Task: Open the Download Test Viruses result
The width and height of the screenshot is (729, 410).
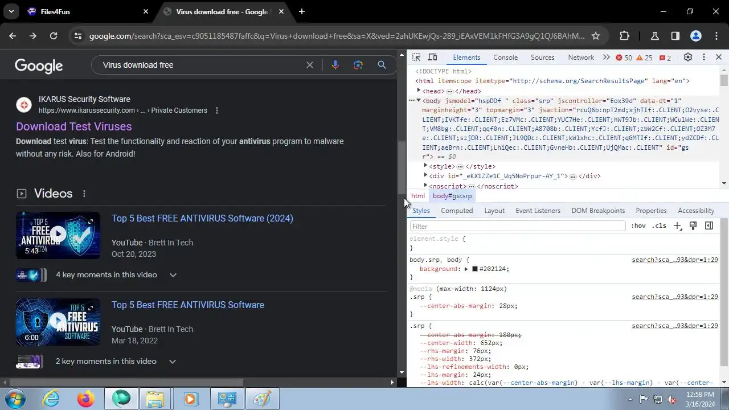Action: tap(73, 126)
